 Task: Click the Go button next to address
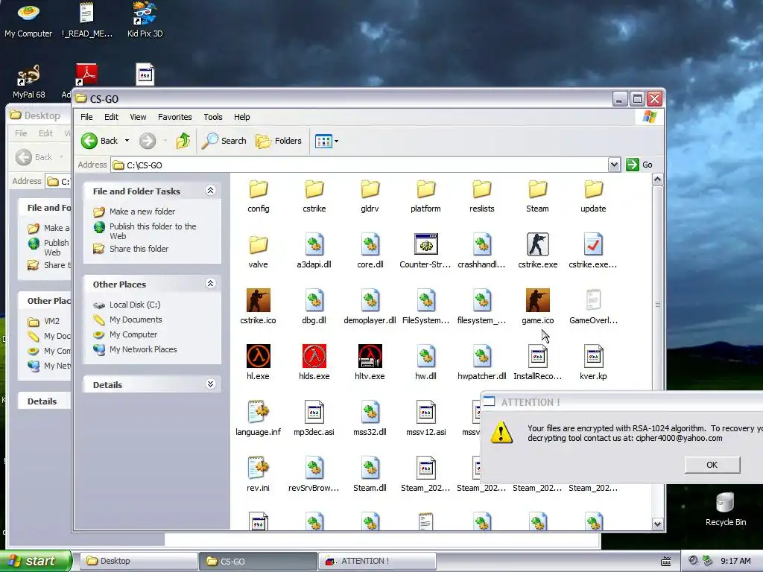pos(639,165)
